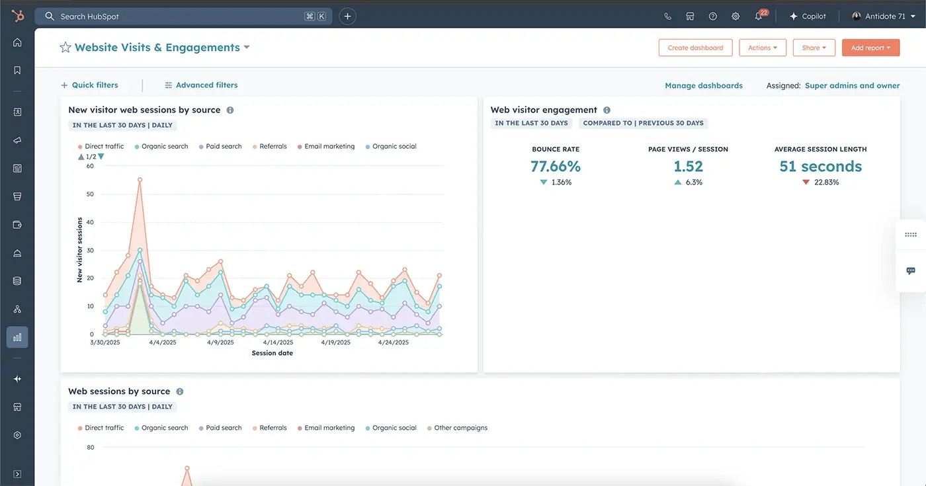Toggle Organic search legend in Web sessions chart

(x=161, y=428)
